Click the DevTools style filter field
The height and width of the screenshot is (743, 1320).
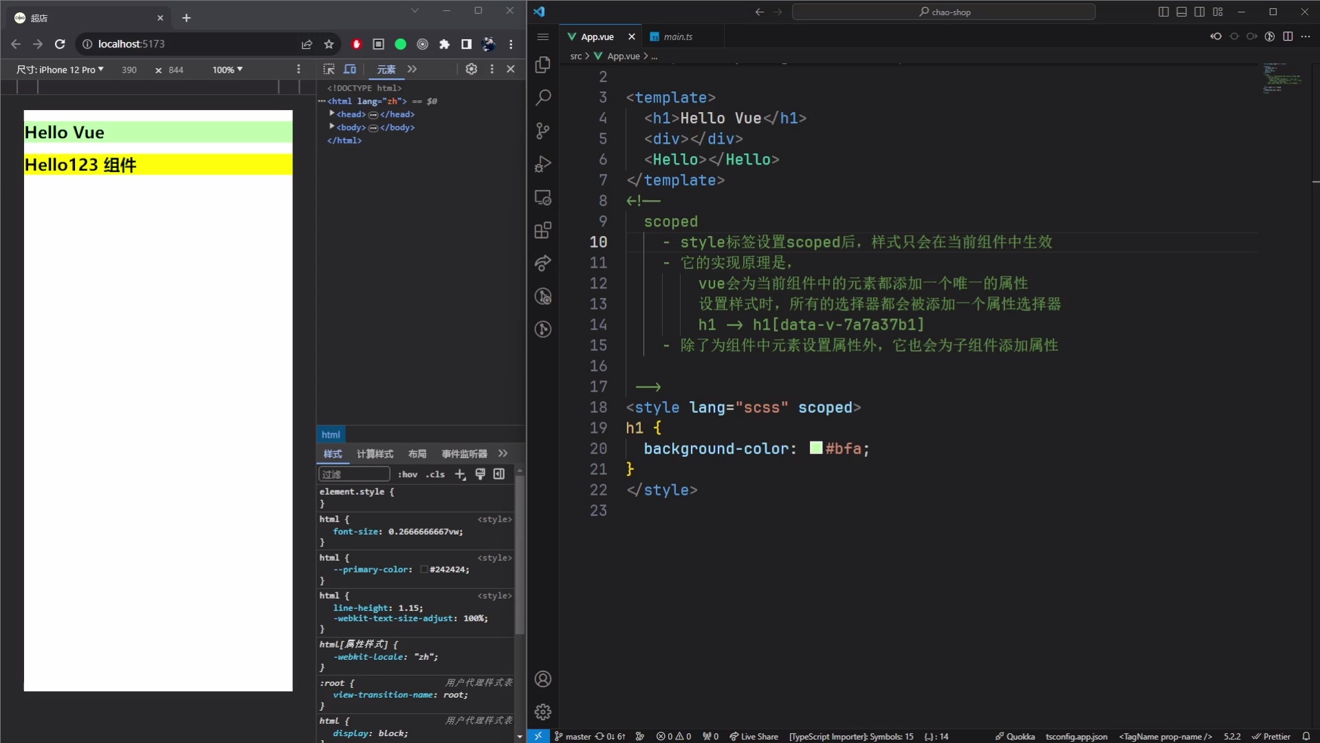pos(353,474)
